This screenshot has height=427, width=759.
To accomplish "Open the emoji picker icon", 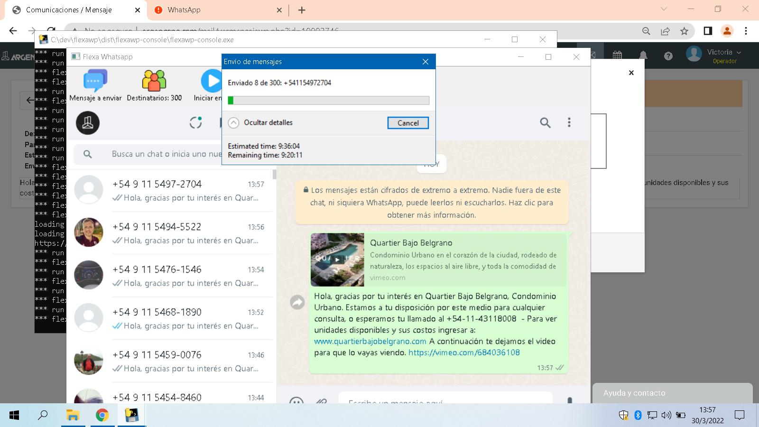I will tap(296, 400).
